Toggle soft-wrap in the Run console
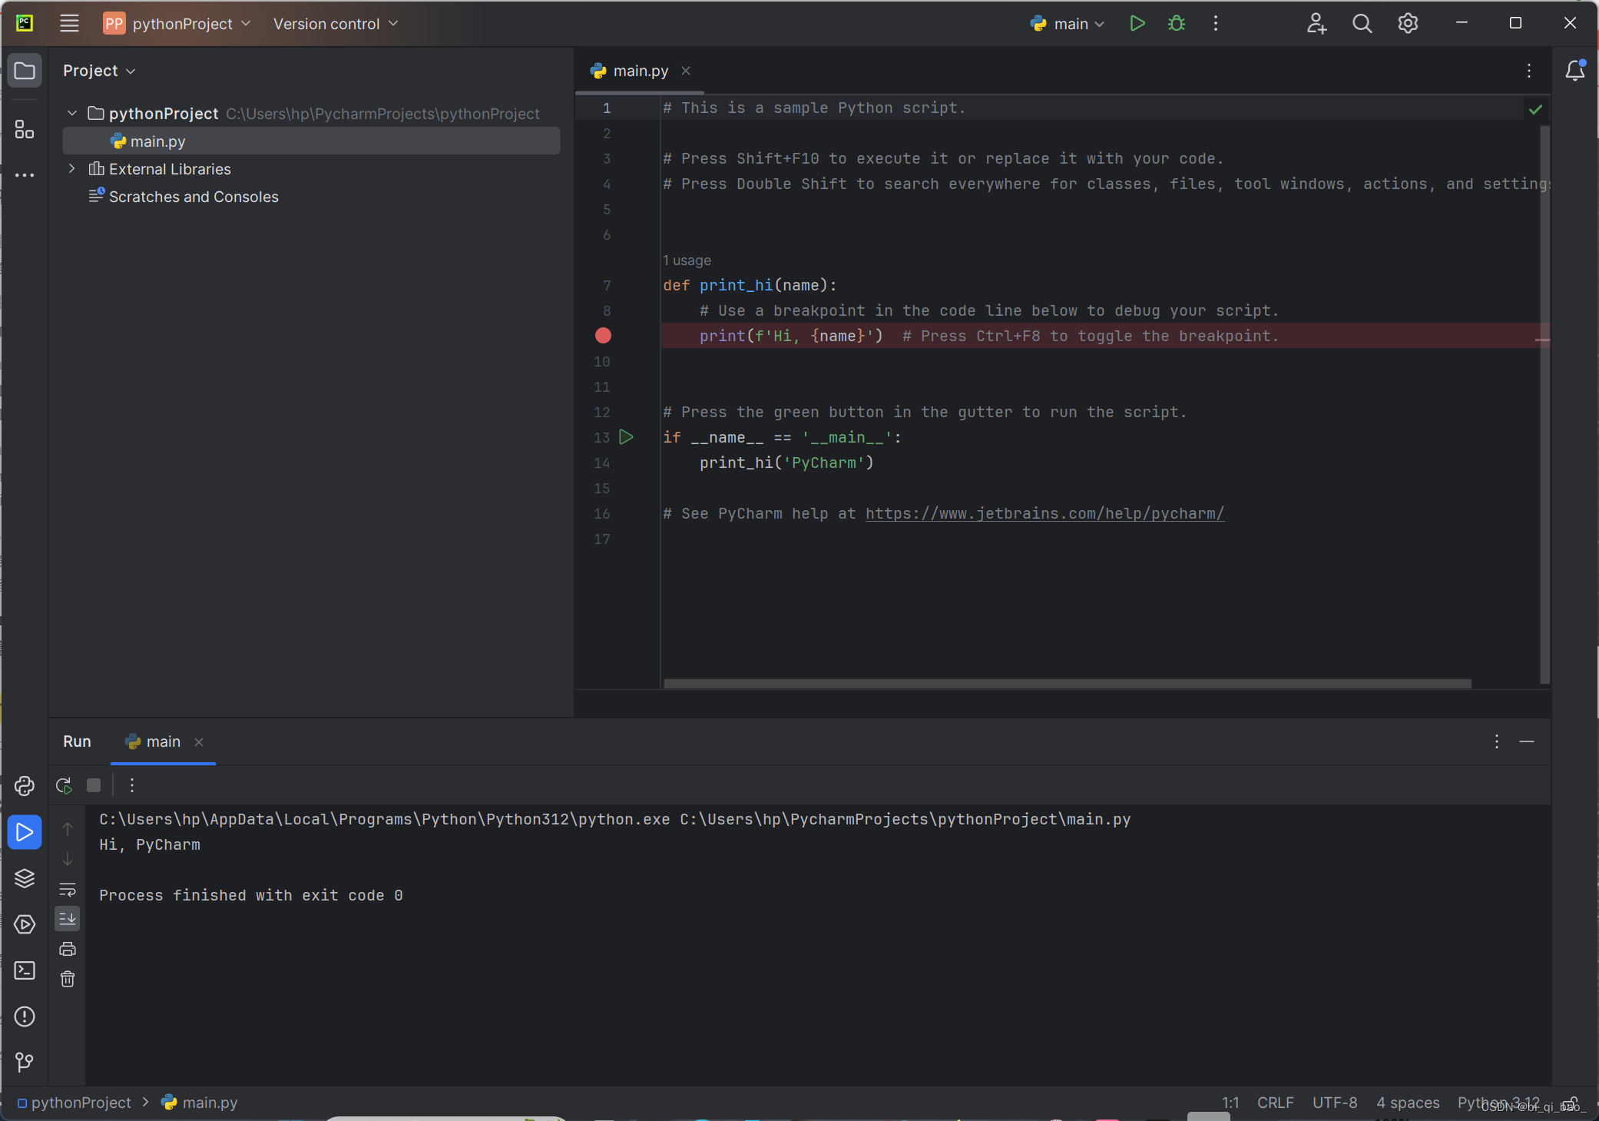The width and height of the screenshot is (1599, 1121). pos(67,890)
